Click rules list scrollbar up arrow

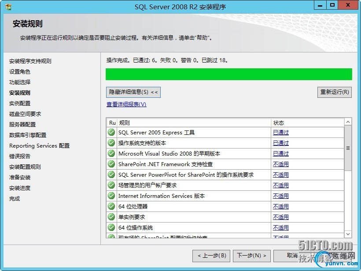click(348, 122)
